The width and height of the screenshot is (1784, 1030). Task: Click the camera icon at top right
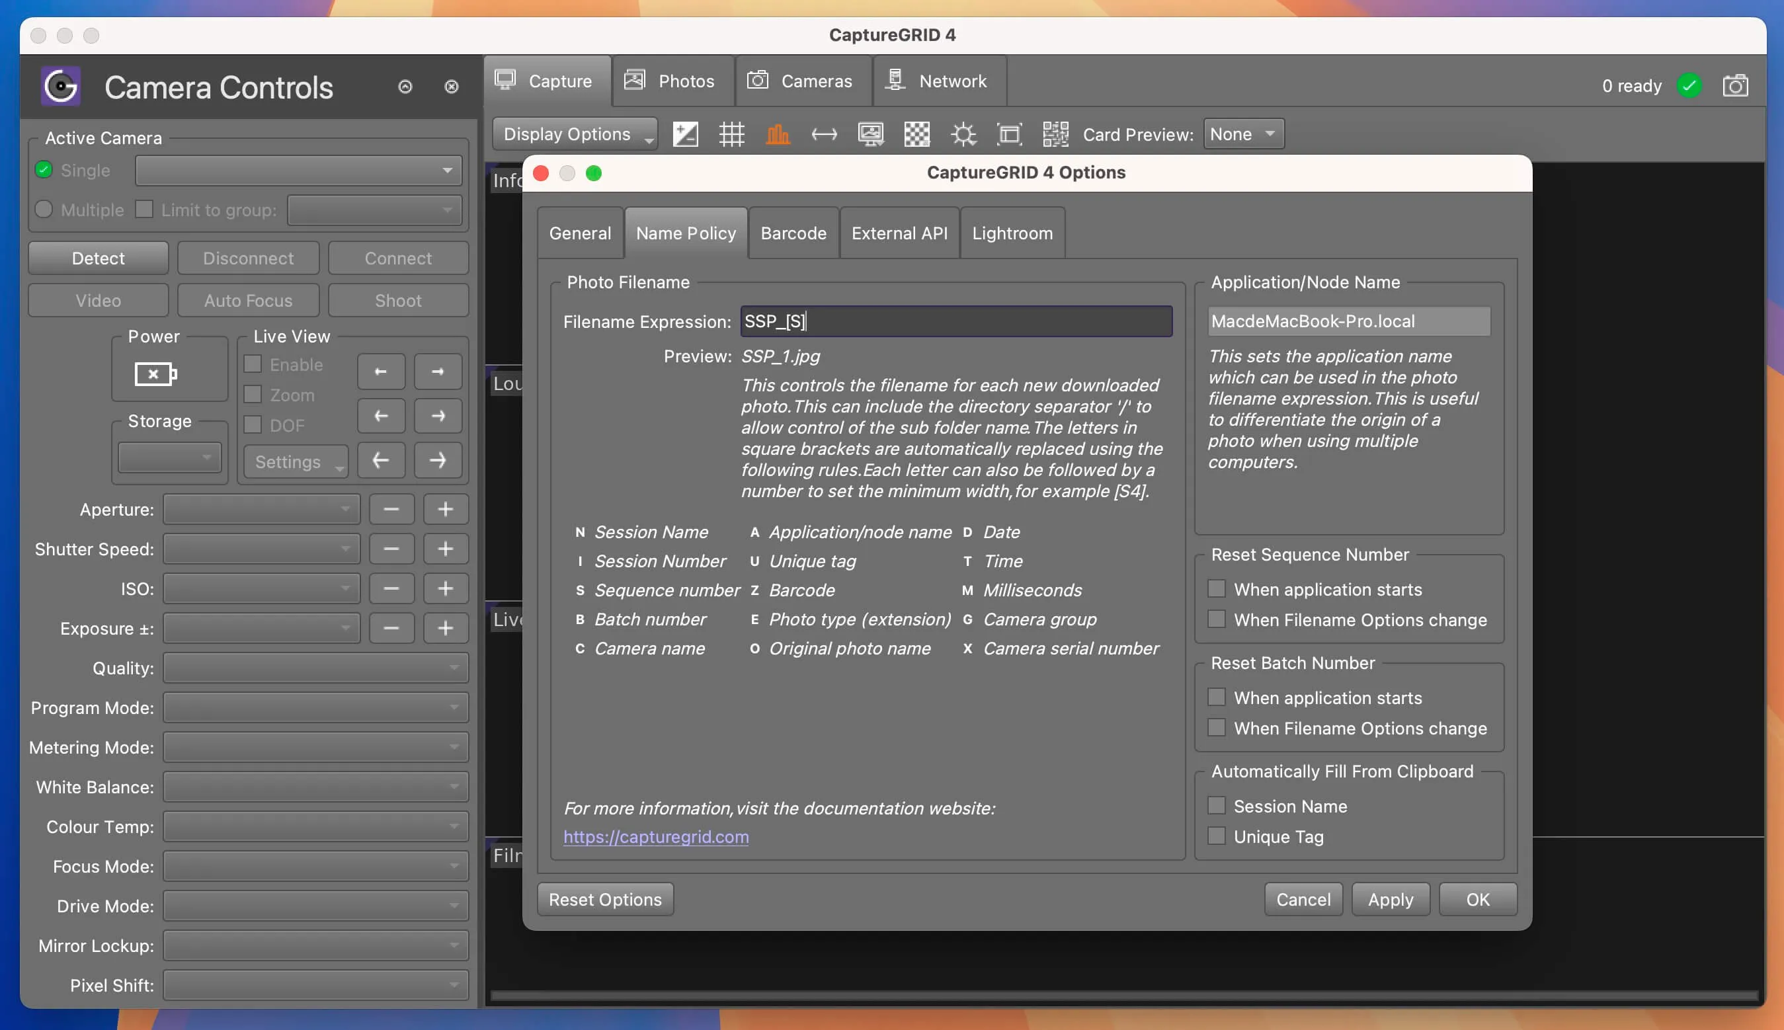click(x=1735, y=87)
